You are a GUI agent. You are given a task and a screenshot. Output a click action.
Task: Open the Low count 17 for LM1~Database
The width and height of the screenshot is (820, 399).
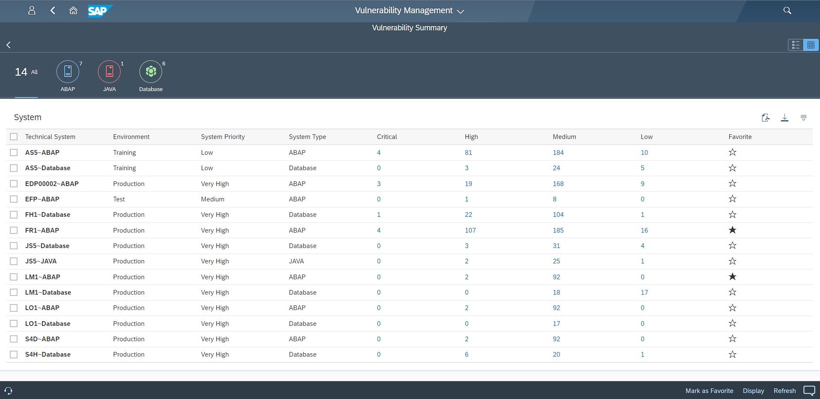click(644, 292)
